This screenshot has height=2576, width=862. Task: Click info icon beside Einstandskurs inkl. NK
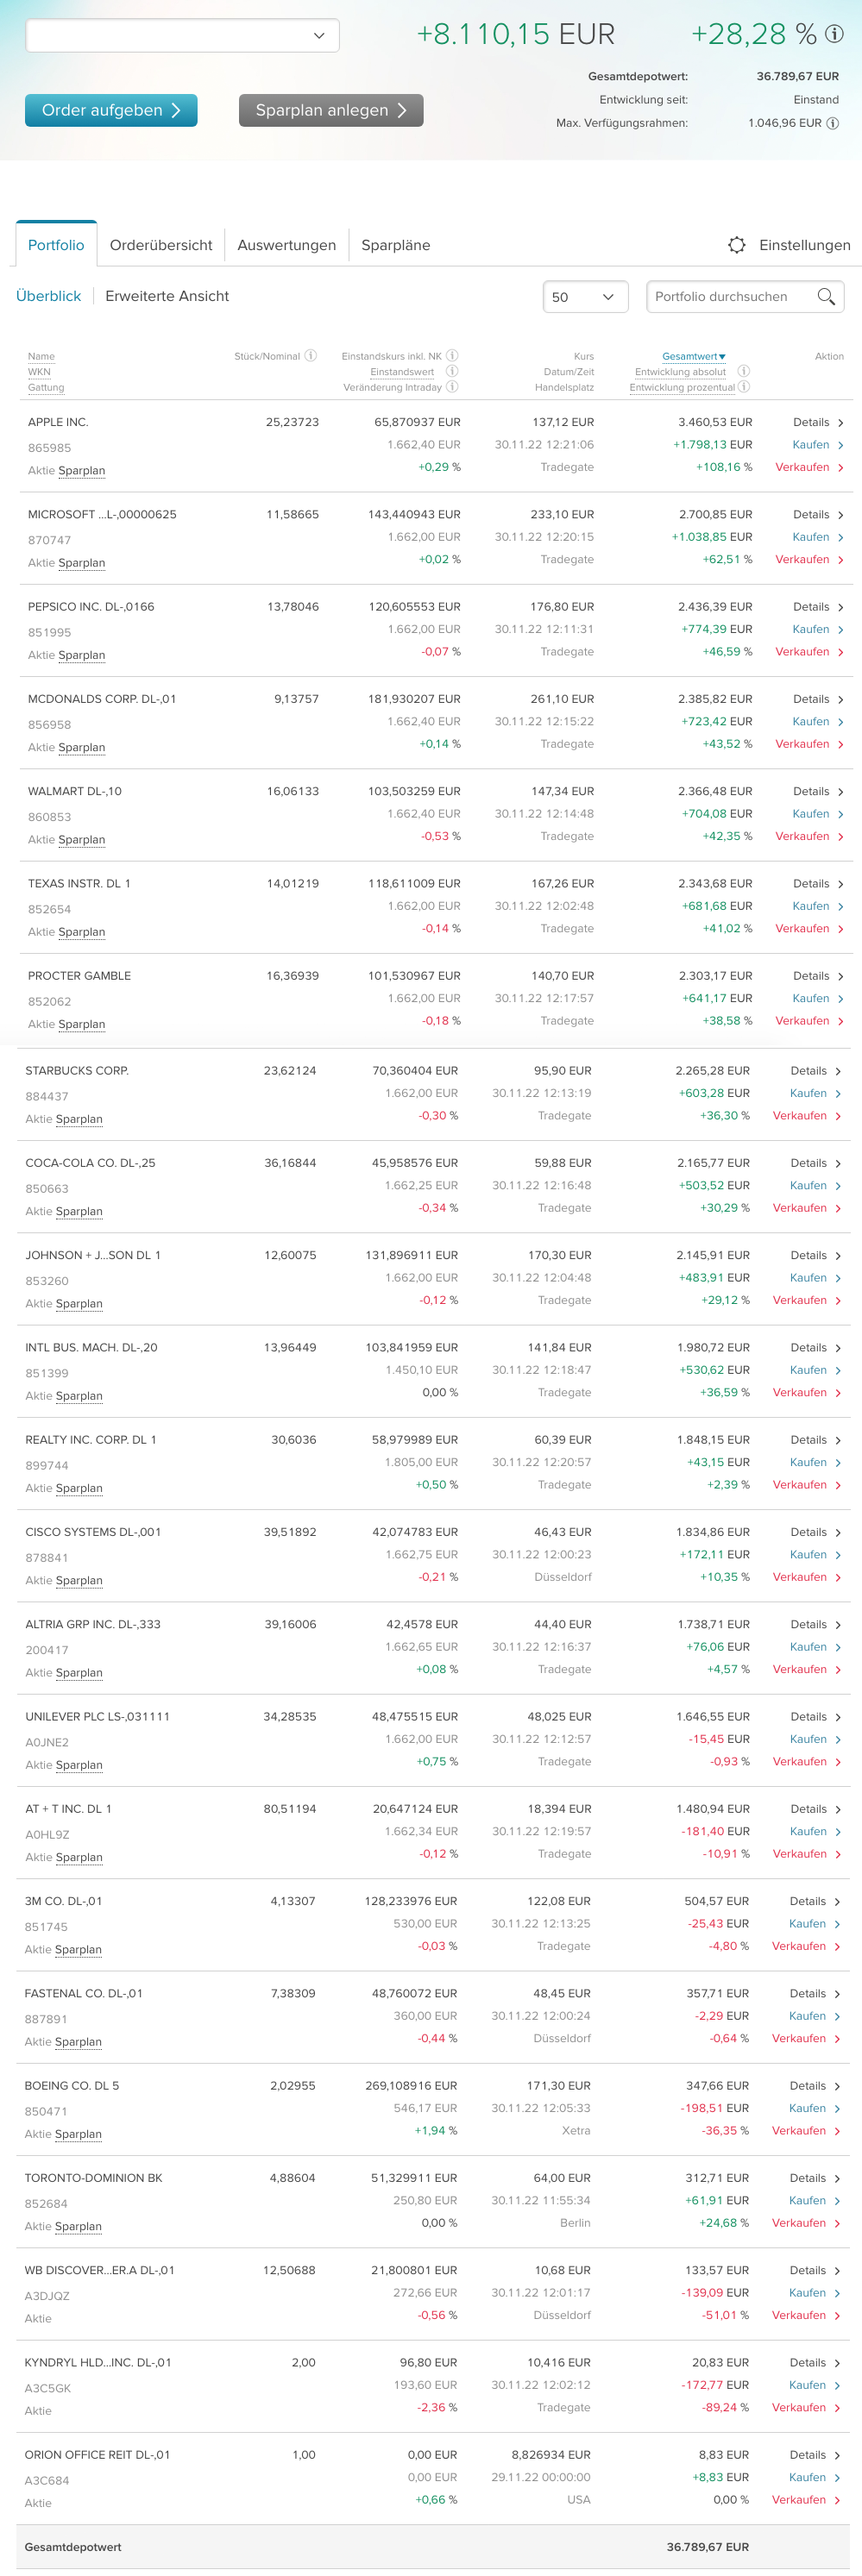(452, 356)
